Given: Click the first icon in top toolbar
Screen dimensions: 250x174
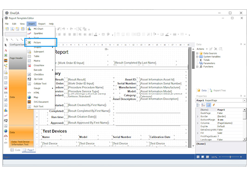Looking at the screenshot, I should [x=7, y=29].
